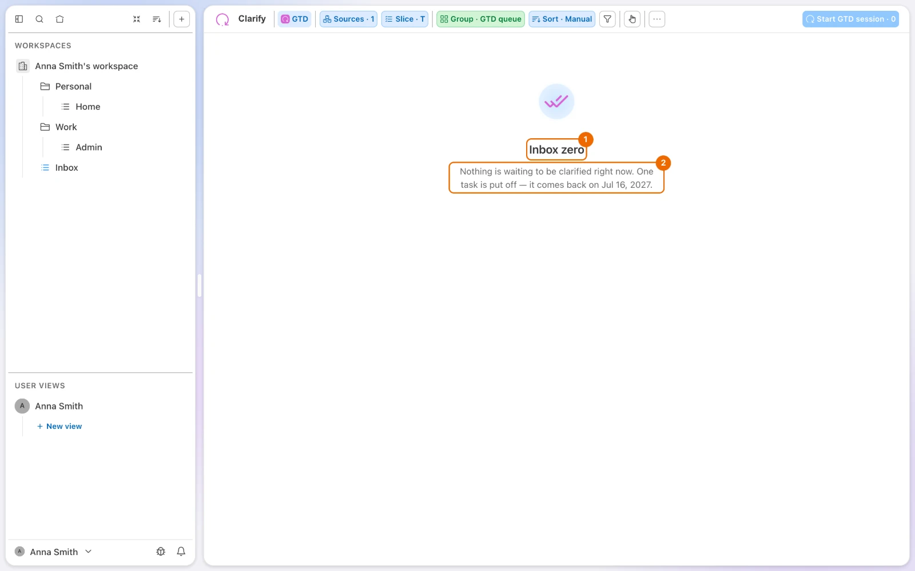Screen dimensions: 915x571
Task: Click the Inbox zero heading
Action: click(x=556, y=150)
